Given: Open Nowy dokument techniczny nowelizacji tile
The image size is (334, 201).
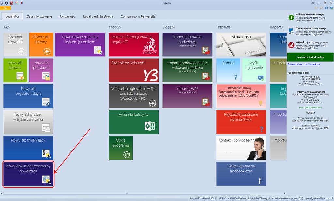Looking at the screenshot, I should (28, 174).
